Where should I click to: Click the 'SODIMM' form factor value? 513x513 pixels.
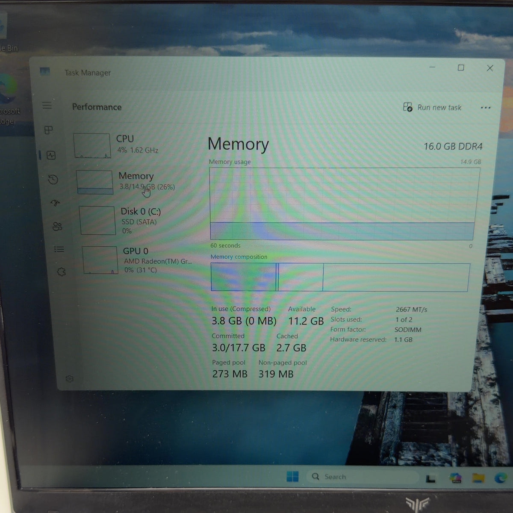408,330
